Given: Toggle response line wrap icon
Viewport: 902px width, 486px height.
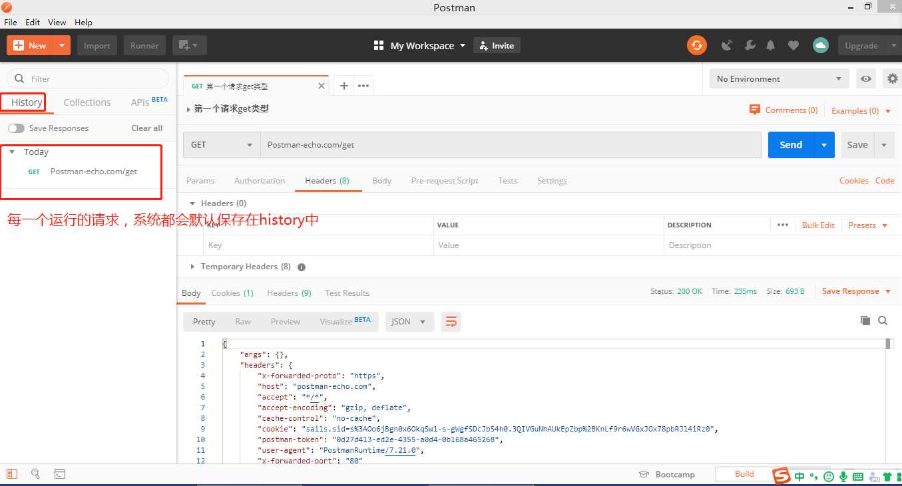Looking at the screenshot, I should click(x=451, y=321).
